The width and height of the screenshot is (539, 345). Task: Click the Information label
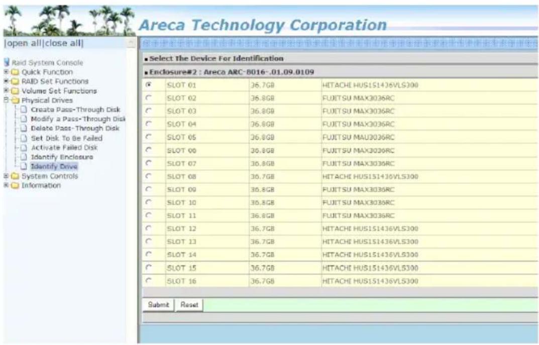(x=41, y=186)
